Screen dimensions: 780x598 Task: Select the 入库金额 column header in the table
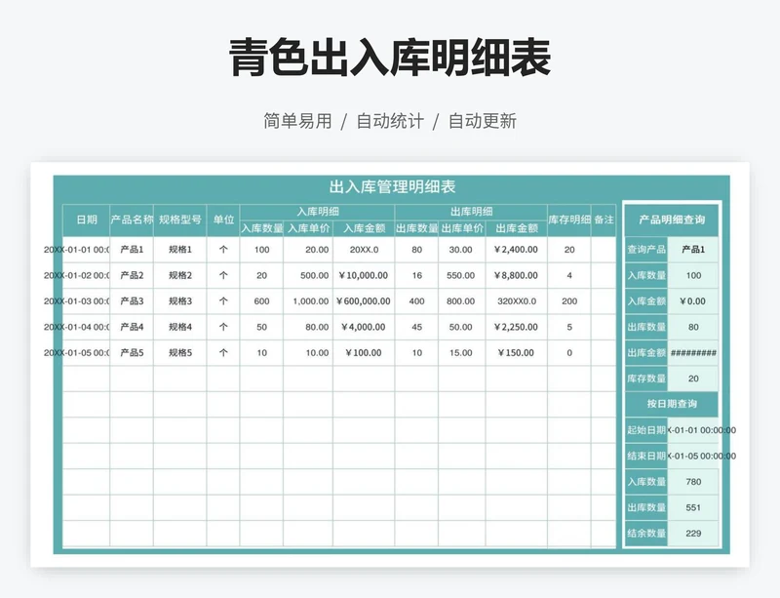pos(364,228)
